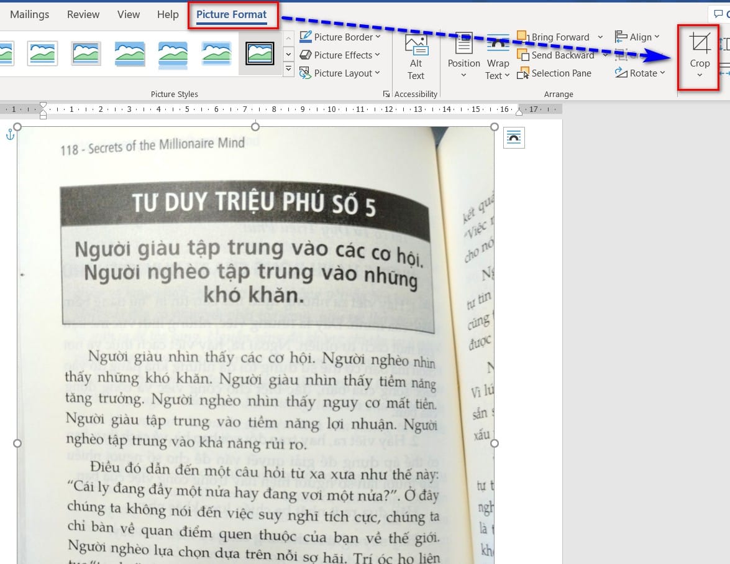Click the Align icon
Screen dimensions: 730x564
(x=621, y=36)
